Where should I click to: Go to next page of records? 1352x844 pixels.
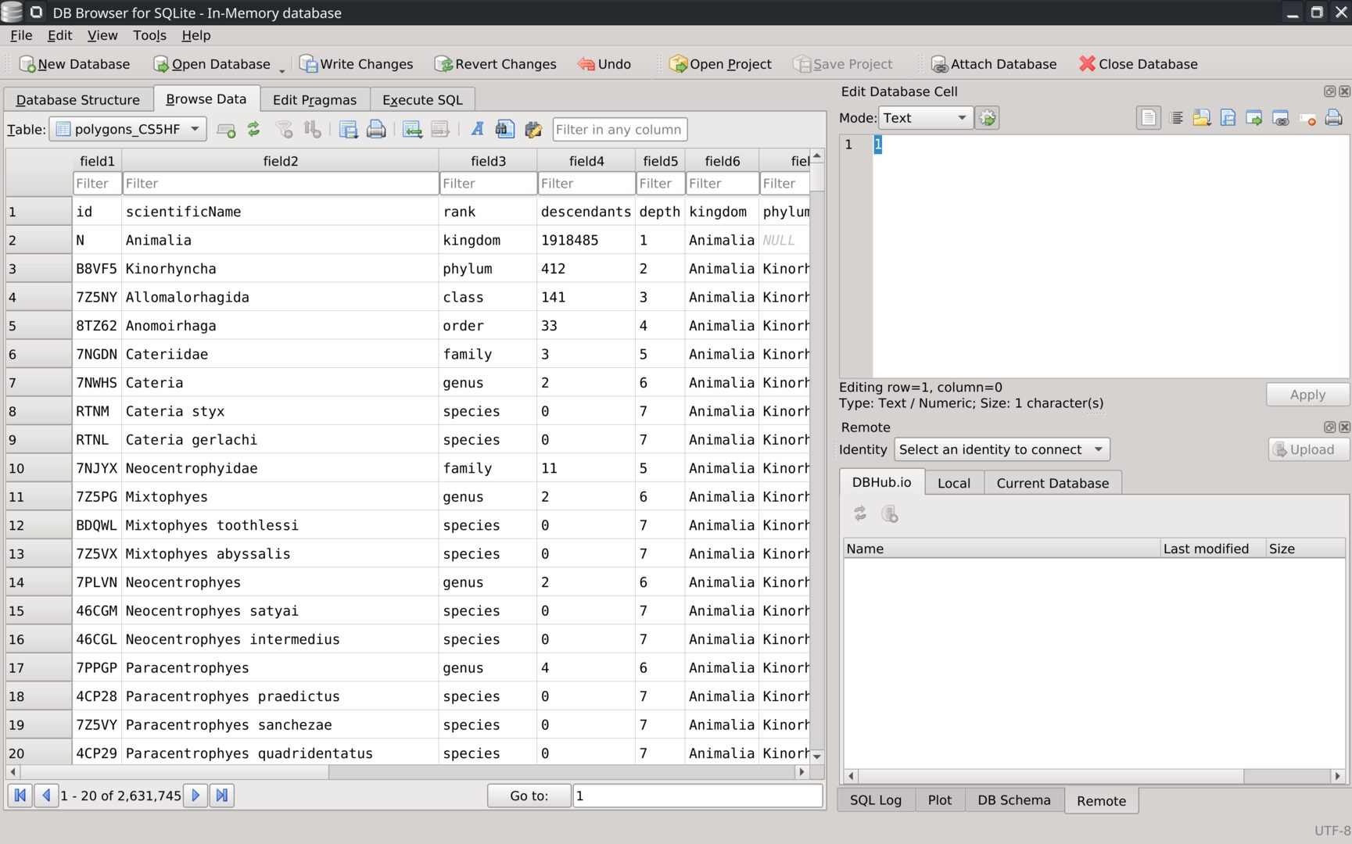tap(195, 796)
